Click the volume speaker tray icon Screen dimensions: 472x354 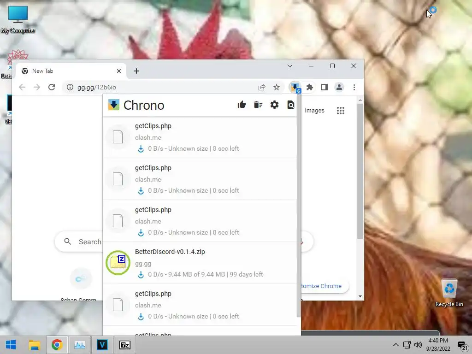(418, 345)
